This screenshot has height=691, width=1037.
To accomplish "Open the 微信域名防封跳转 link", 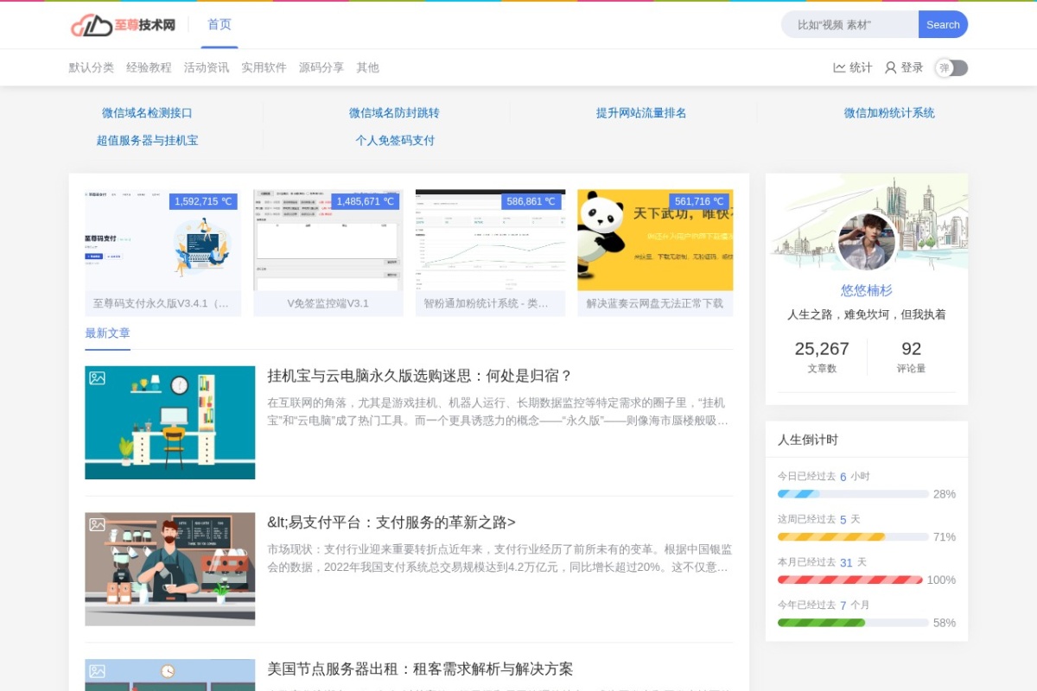I will pos(394,113).
